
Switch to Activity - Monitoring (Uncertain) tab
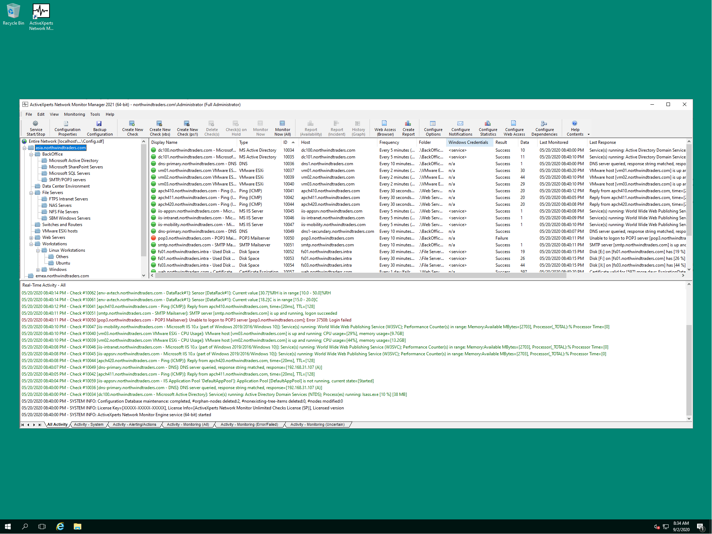pos(318,424)
